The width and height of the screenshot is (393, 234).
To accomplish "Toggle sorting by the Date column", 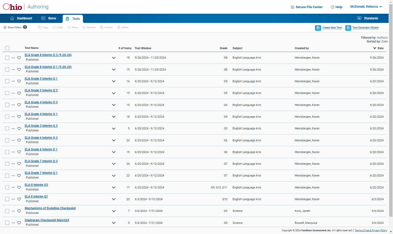I will [378, 48].
